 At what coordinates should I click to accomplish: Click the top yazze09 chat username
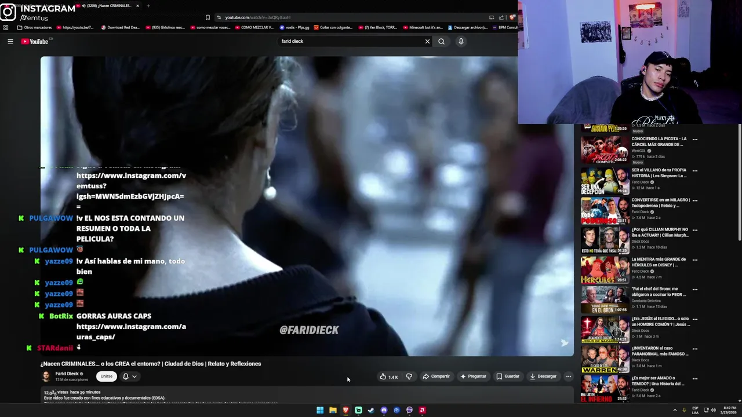click(x=59, y=261)
